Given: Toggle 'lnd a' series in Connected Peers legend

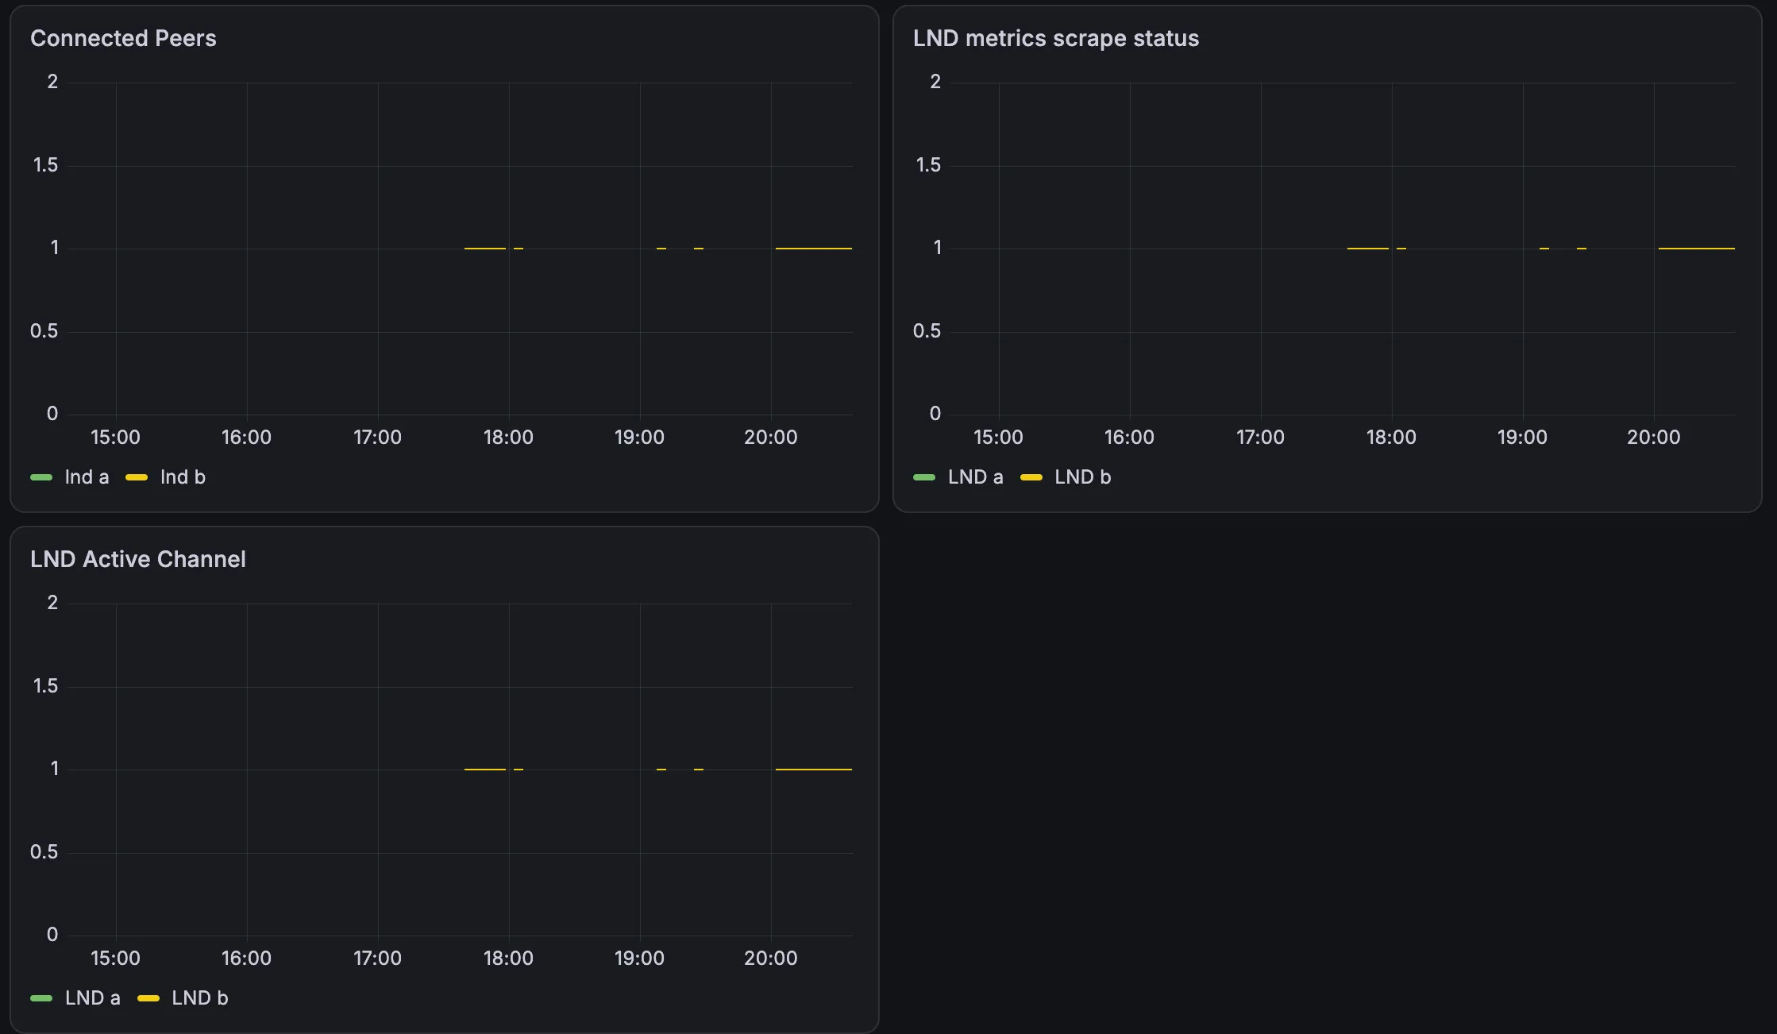Looking at the screenshot, I should click(87, 476).
